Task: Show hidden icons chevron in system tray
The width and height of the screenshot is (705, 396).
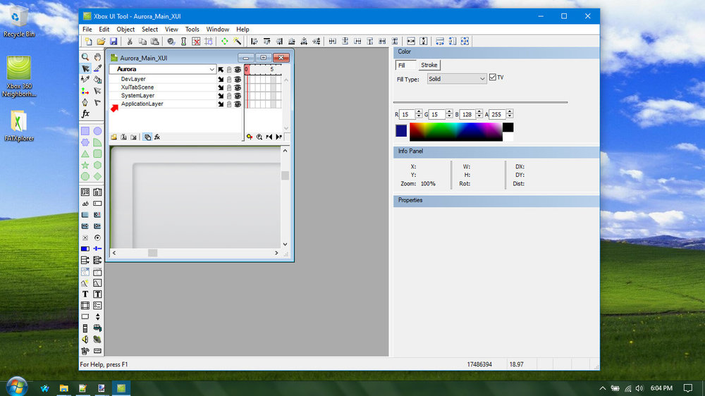Action: pyautogui.click(x=603, y=388)
